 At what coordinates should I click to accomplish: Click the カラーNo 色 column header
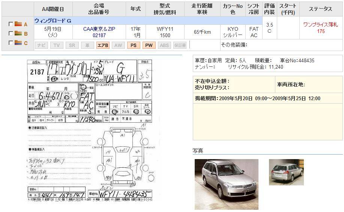coord(233,9)
